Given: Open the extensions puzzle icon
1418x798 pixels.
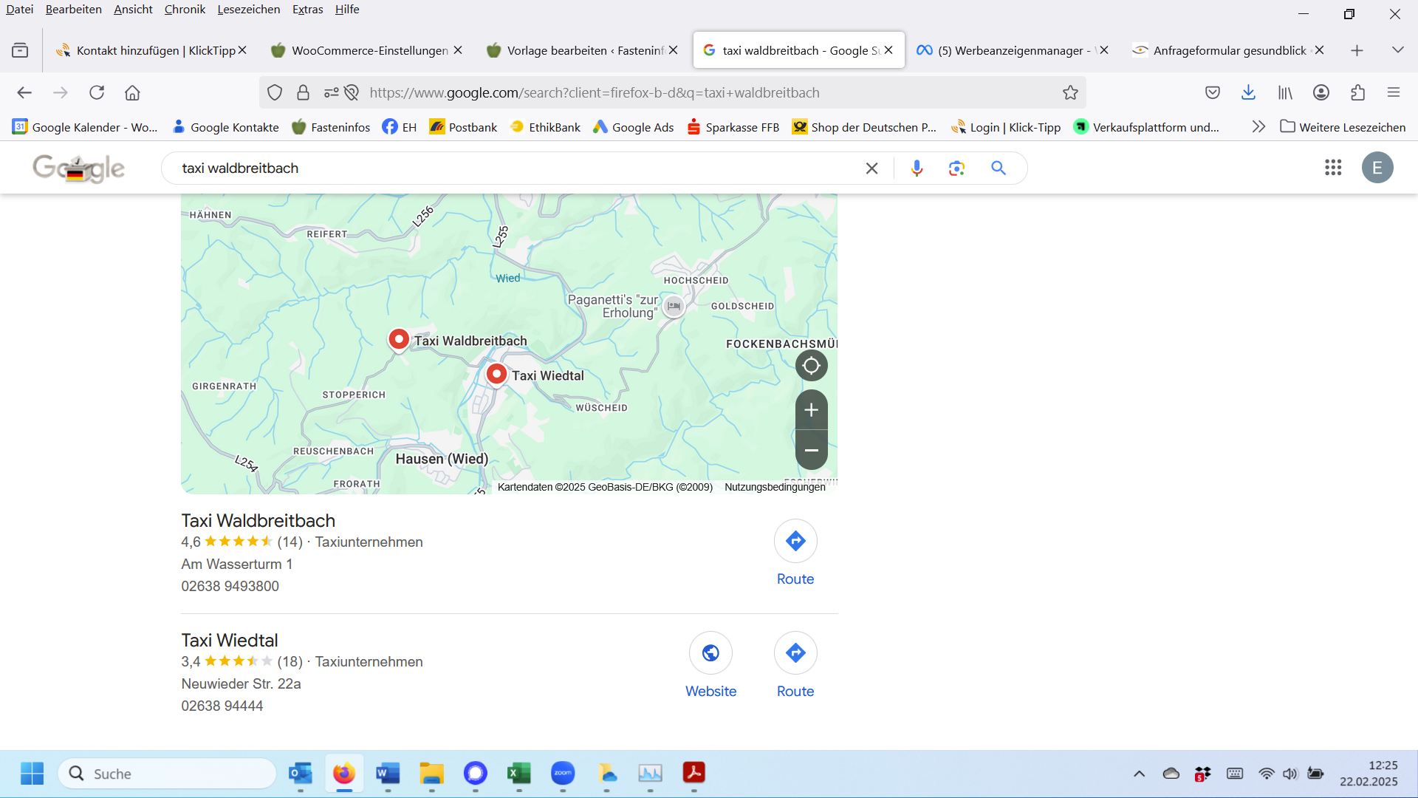Looking at the screenshot, I should tap(1357, 92).
